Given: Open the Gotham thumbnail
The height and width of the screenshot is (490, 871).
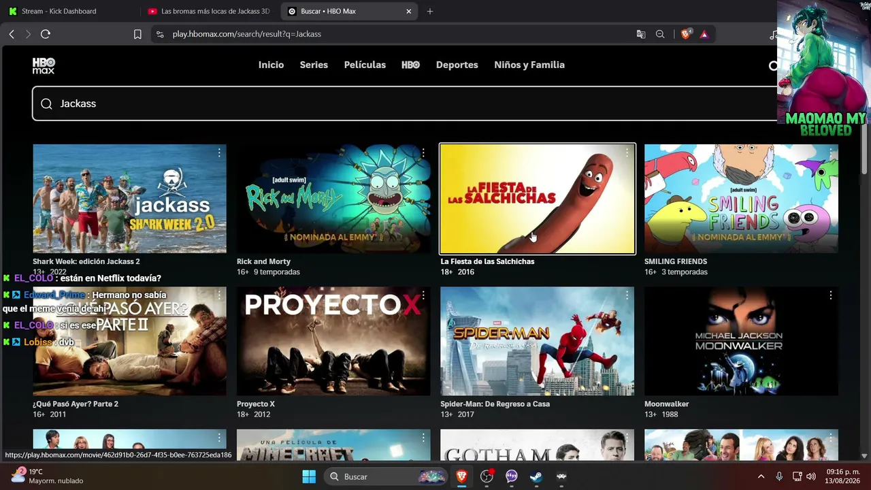Looking at the screenshot, I should (538, 445).
